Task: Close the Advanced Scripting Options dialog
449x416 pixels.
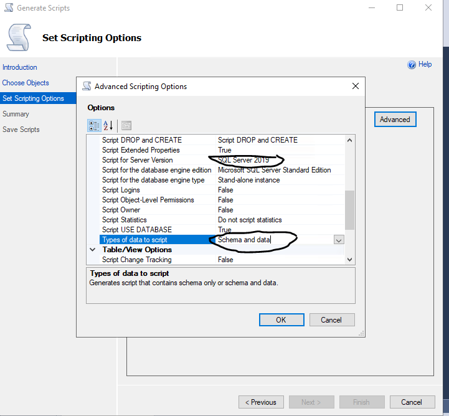Action: pos(355,86)
